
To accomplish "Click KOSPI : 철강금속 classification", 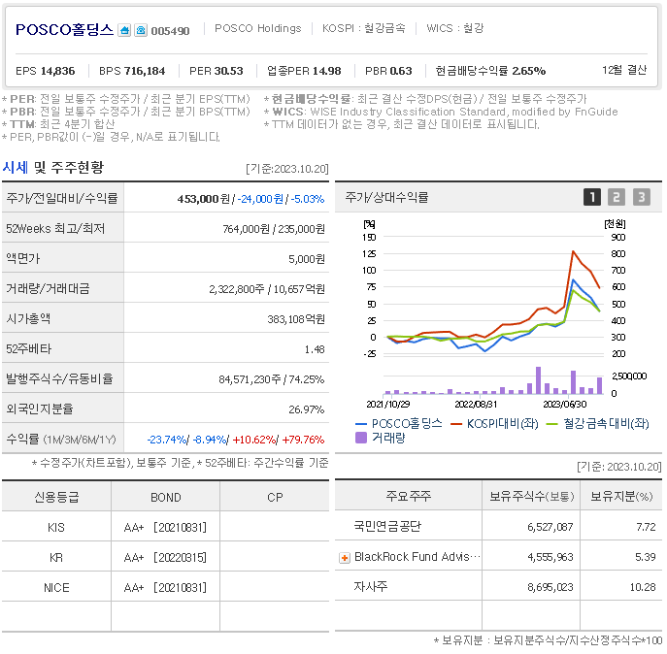I will [x=363, y=28].
